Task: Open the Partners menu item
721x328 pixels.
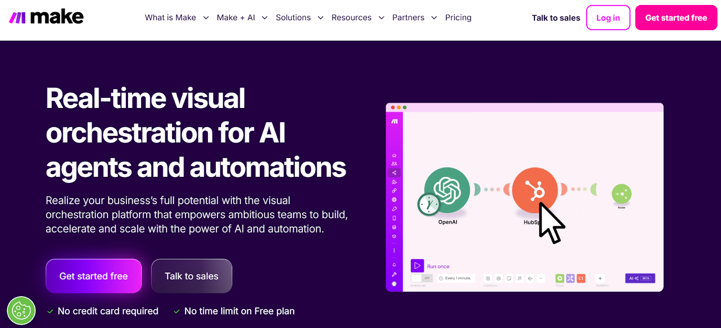Action: coord(408,18)
